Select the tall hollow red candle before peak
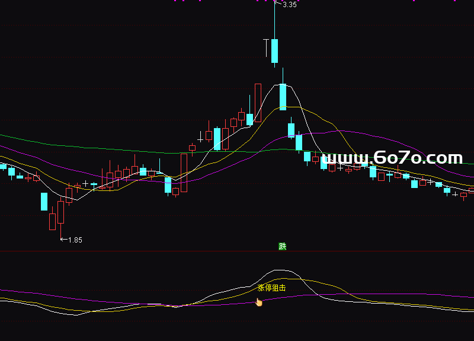Screen dimensions: 474x341 point(258,103)
